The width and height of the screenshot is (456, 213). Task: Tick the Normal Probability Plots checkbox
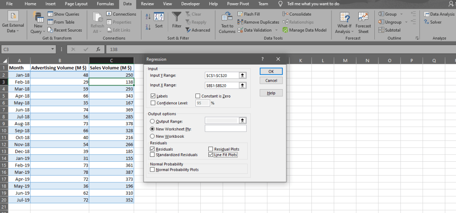point(153,170)
